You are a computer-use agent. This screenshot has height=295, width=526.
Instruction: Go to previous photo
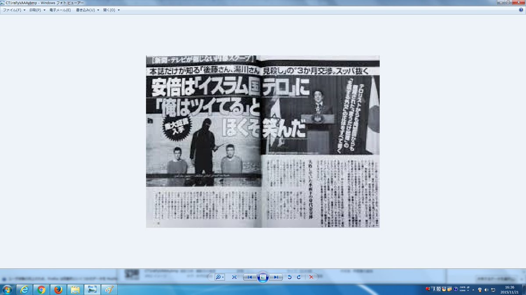[x=249, y=277]
